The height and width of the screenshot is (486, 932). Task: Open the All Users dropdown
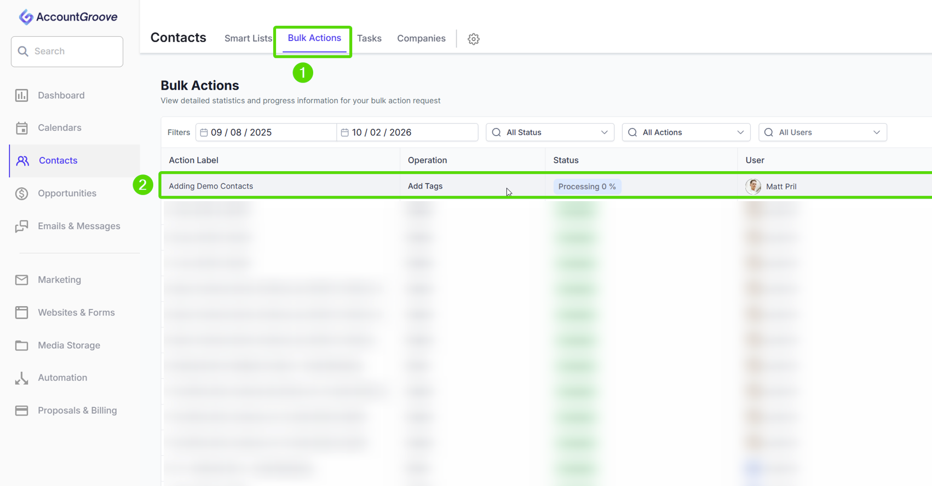click(822, 132)
